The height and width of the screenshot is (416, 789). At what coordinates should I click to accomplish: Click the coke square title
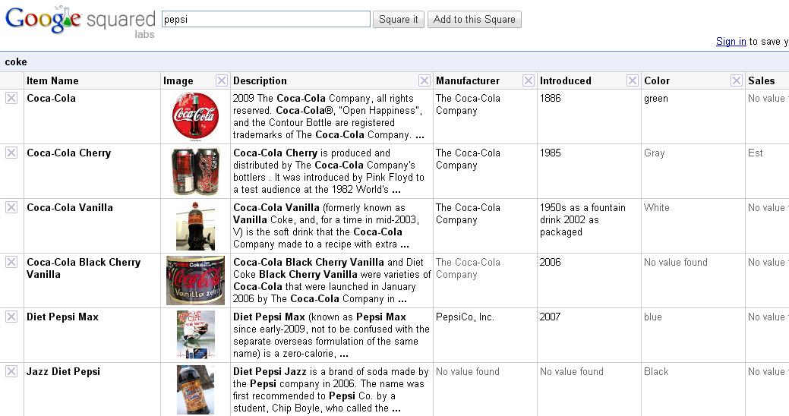[16, 62]
